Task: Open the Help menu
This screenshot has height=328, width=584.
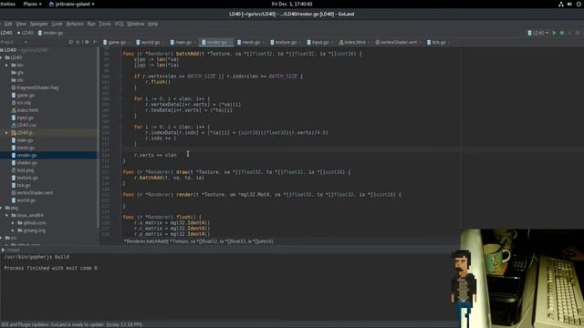Action: tap(152, 24)
